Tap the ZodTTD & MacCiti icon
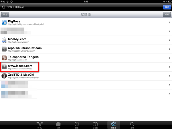172x129 pixels. (4, 76)
